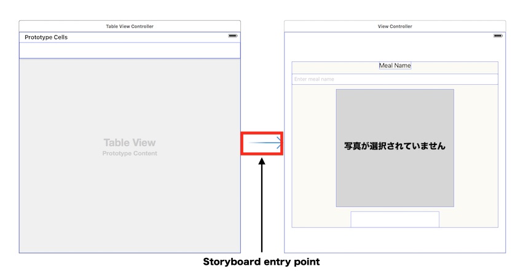This screenshot has height=274, width=523.
Task: Select the View Controller title bar
Action: click(395, 26)
